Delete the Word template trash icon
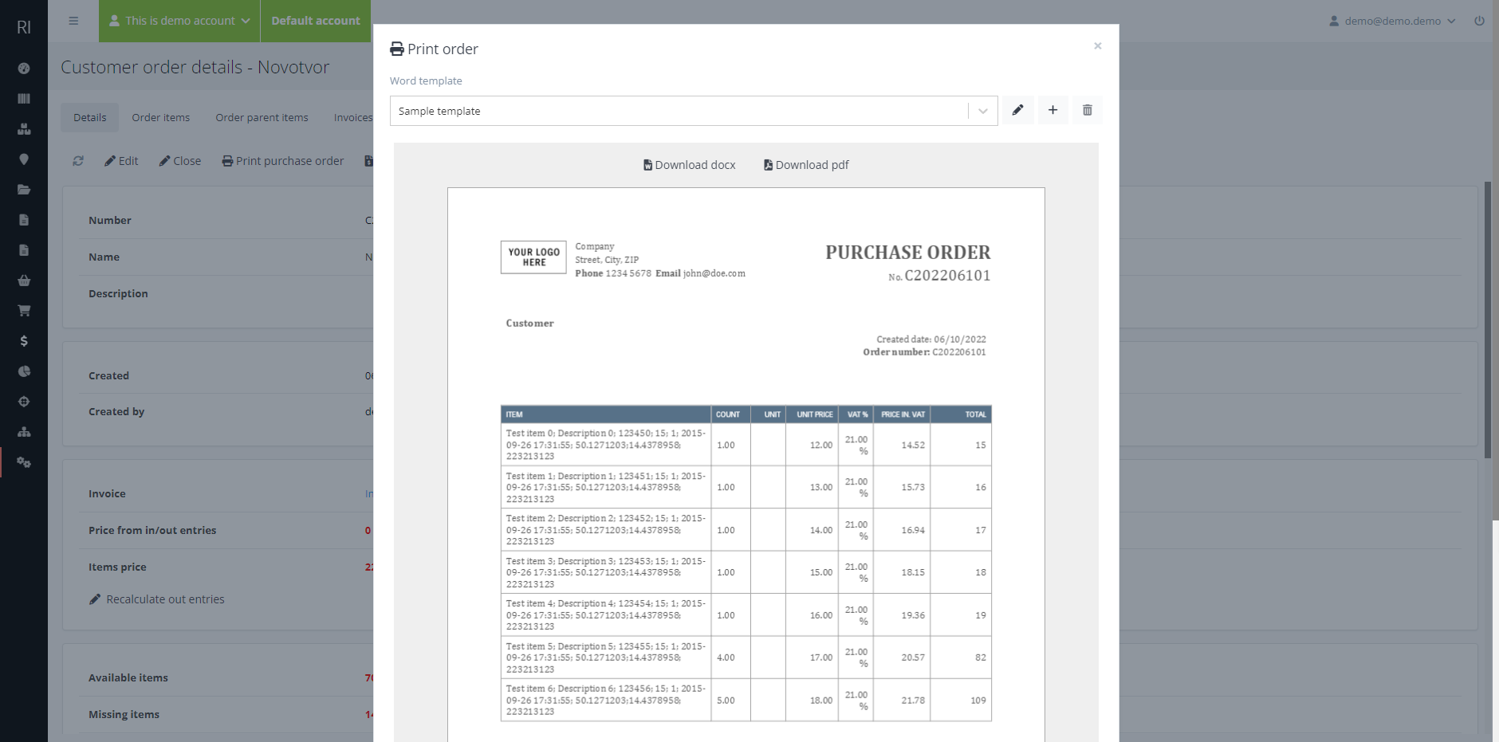 (x=1087, y=110)
